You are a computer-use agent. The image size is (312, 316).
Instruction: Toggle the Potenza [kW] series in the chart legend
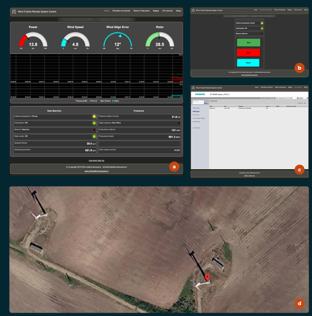tap(81, 101)
